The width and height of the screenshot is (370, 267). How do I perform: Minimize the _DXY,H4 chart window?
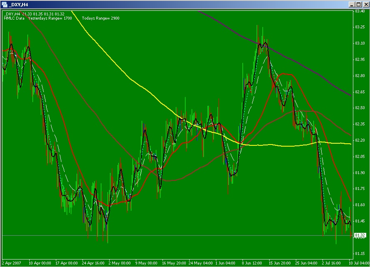click(352, 5)
